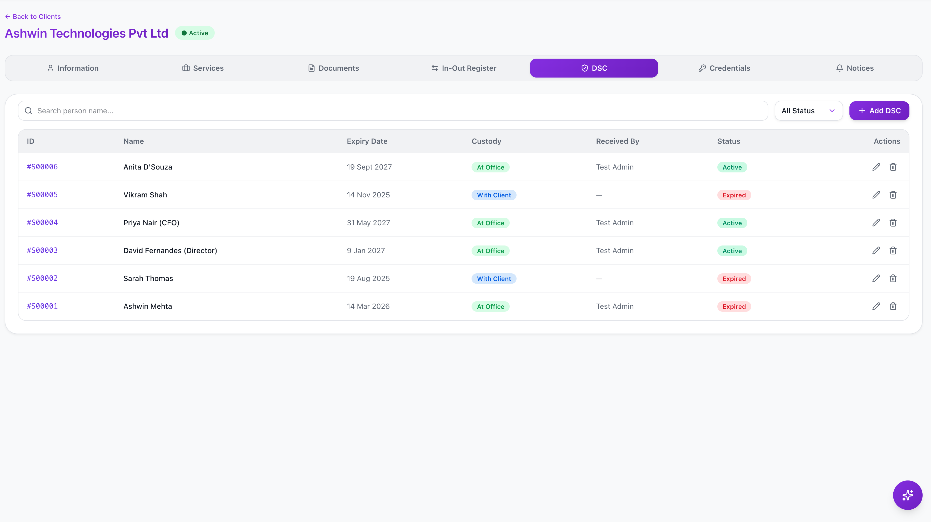Select the DSC tab

tap(594, 68)
